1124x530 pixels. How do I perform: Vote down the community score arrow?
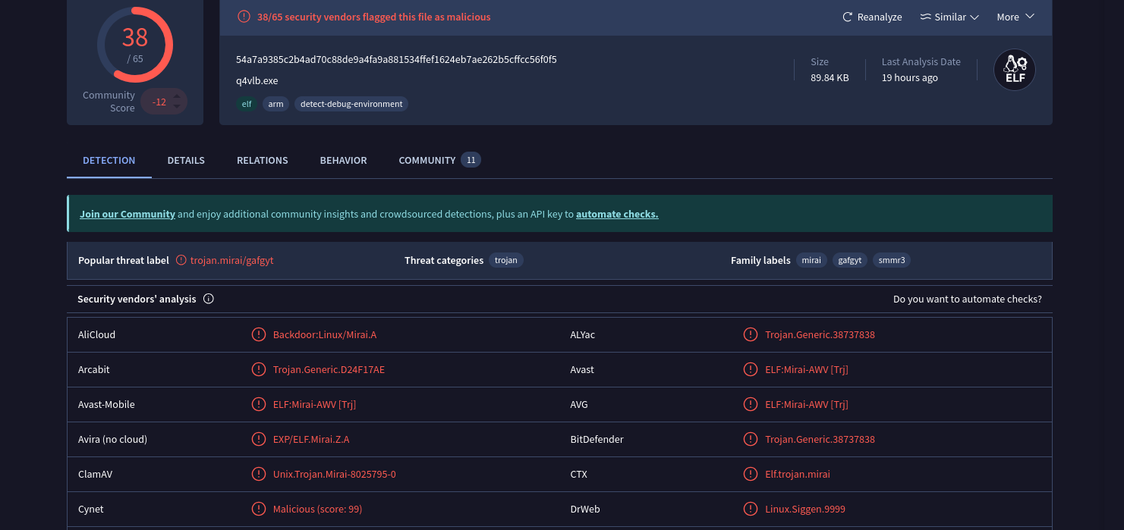click(x=177, y=107)
